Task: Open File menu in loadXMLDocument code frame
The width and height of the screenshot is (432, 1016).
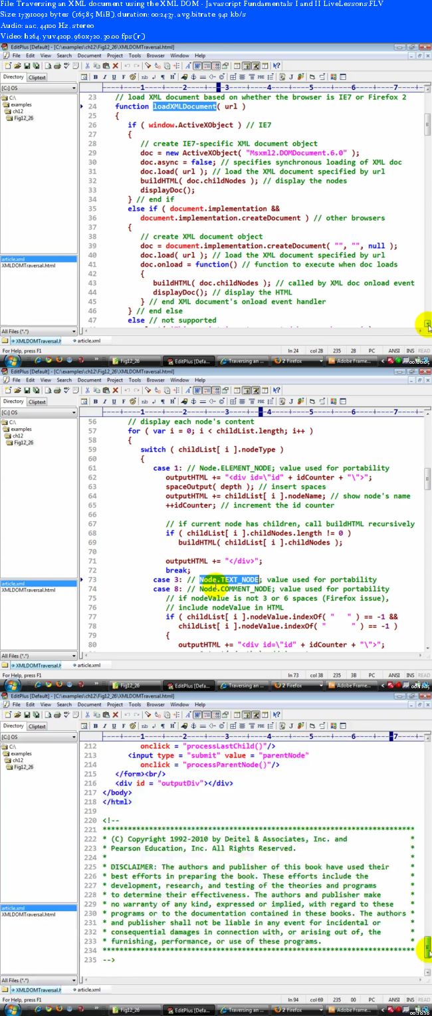Action: (17, 56)
